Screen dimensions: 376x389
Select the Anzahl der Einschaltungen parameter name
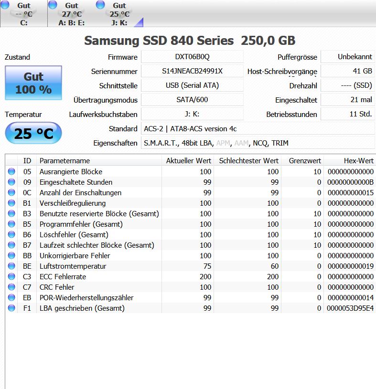coord(80,193)
